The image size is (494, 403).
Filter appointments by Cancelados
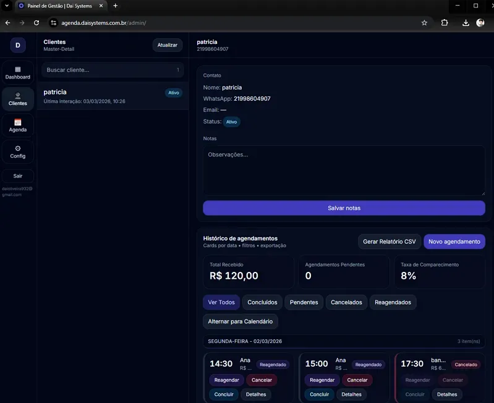346,302
